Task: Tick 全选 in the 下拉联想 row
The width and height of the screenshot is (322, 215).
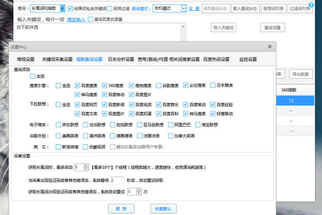Action: pyautogui.click(x=58, y=105)
